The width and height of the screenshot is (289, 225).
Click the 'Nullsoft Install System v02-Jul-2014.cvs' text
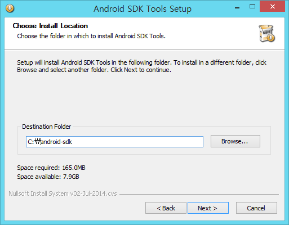pos(63,193)
